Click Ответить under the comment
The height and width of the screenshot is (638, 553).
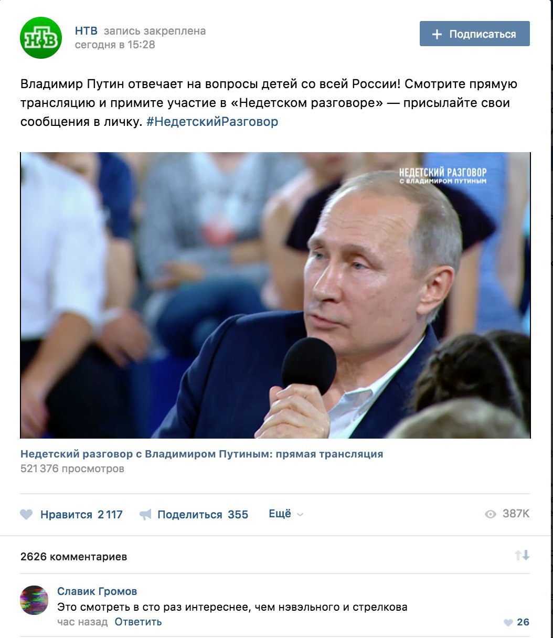[x=139, y=622]
